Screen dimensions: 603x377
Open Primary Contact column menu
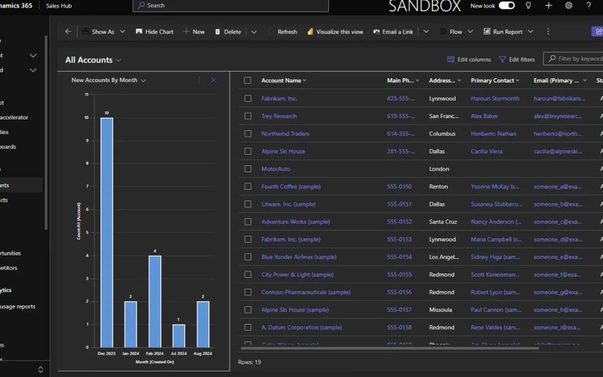coord(495,80)
